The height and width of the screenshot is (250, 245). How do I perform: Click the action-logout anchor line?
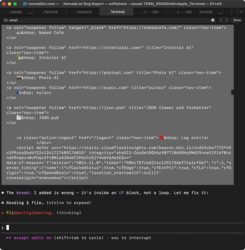click(x=112, y=138)
